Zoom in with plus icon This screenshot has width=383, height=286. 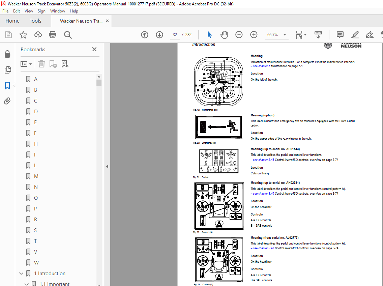[254, 35]
